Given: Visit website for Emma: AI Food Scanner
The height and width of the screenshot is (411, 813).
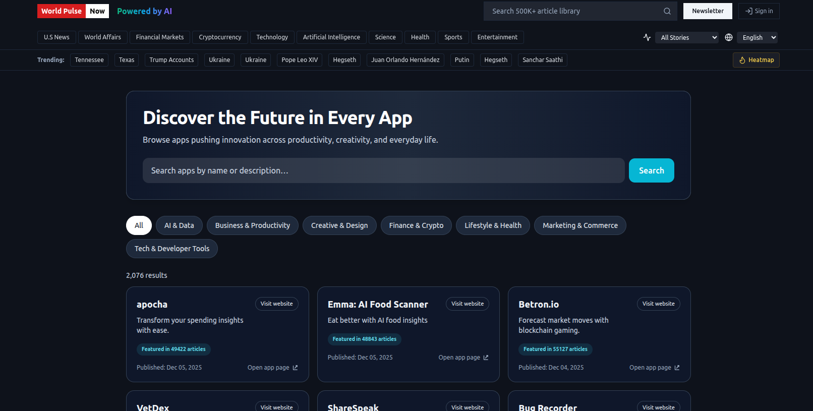Looking at the screenshot, I should [x=468, y=304].
